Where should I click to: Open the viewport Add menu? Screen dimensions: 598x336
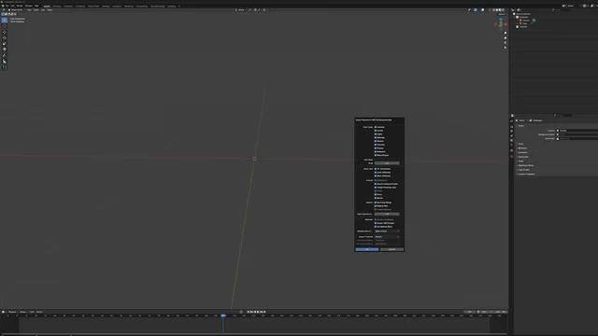[x=43, y=10]
